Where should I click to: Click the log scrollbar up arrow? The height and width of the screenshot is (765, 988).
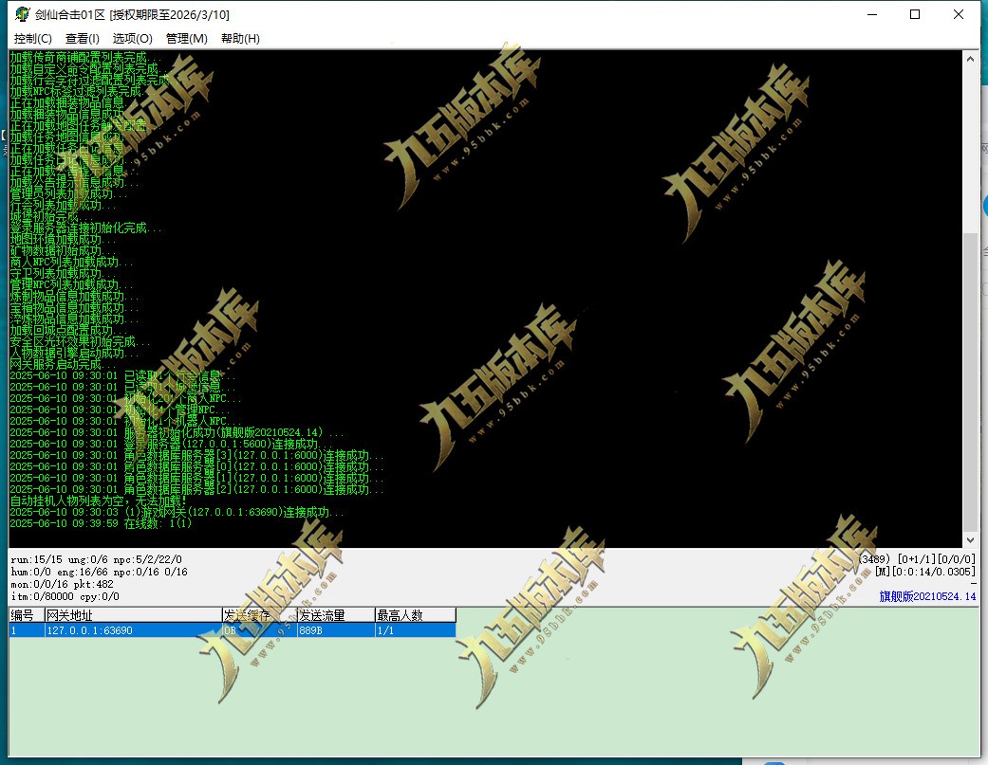[970, 59]
